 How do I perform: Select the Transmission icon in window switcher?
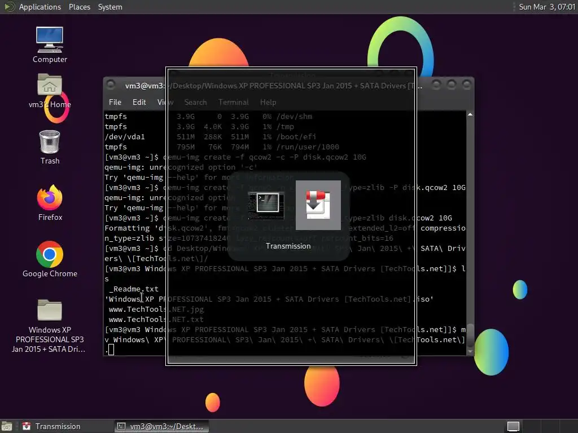[318, 205]
